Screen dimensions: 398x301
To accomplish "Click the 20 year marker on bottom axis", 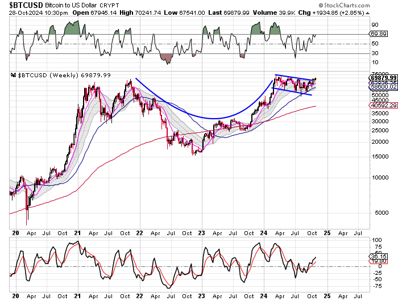I will 15,296.
